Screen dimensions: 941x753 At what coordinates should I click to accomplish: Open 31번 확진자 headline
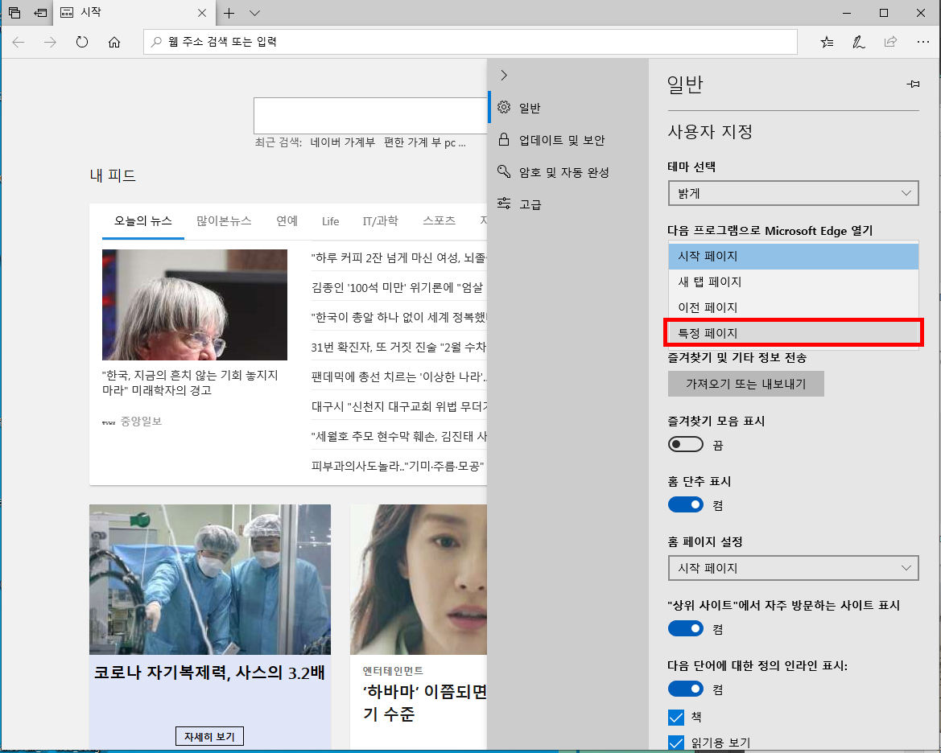(398, 348)
